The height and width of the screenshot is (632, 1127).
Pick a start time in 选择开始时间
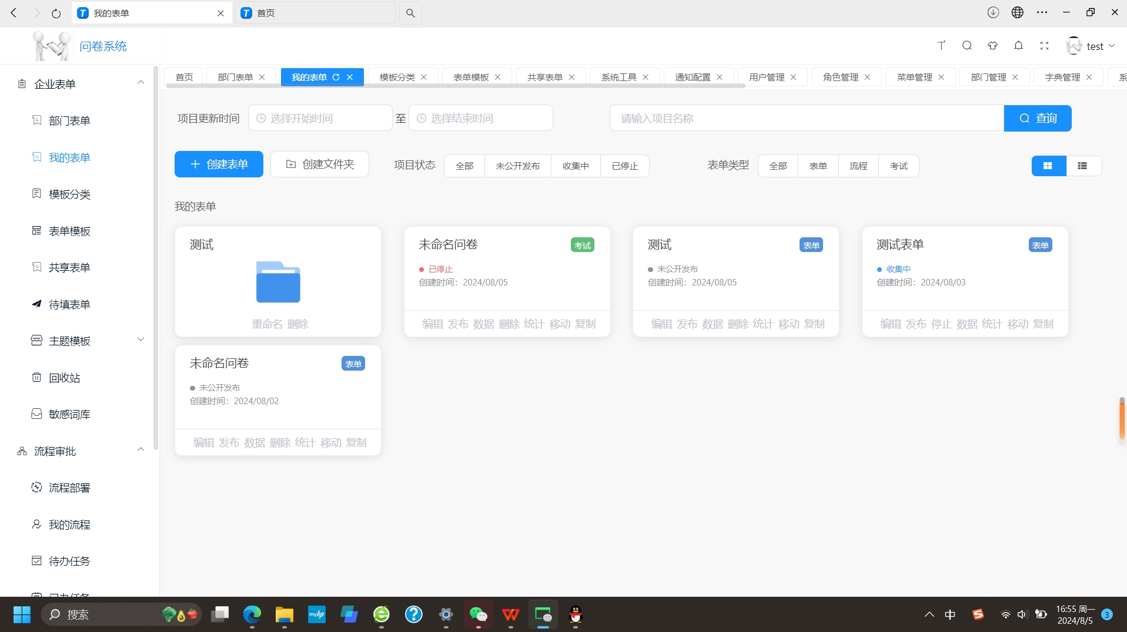[x=320, y=118]
